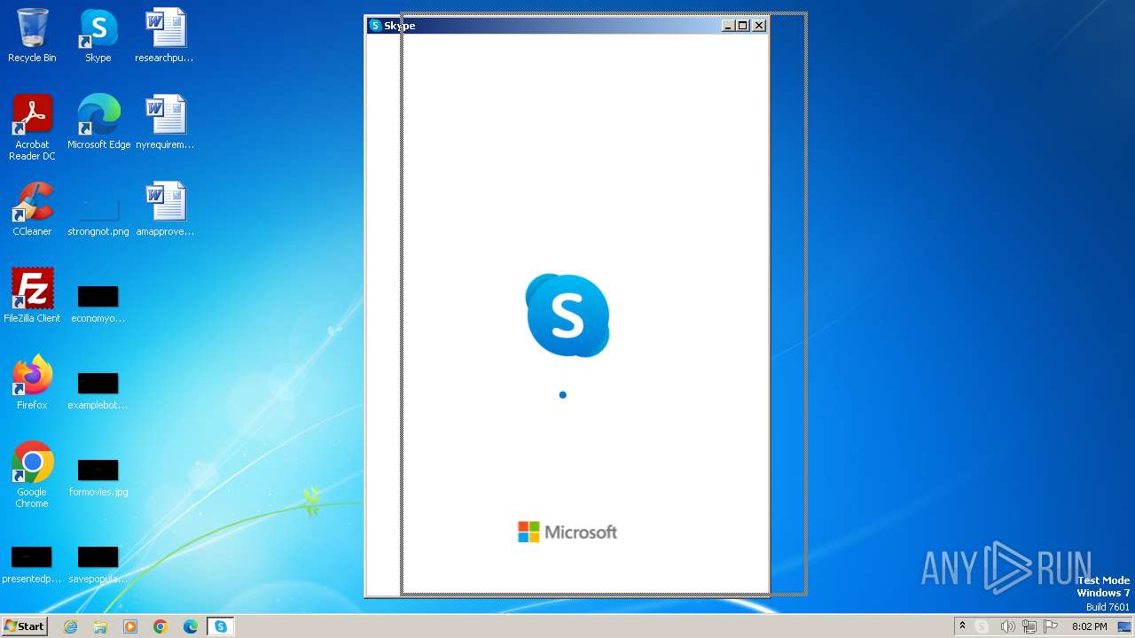Switch to the Skype taskbar button
The width and height of the screenshot is (1135, 638).
pyautogui.click(x=221, y=626)
